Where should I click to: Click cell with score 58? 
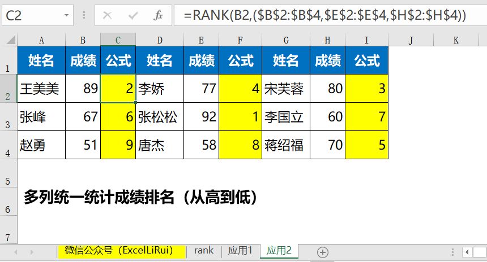click(x=201, y=145)
